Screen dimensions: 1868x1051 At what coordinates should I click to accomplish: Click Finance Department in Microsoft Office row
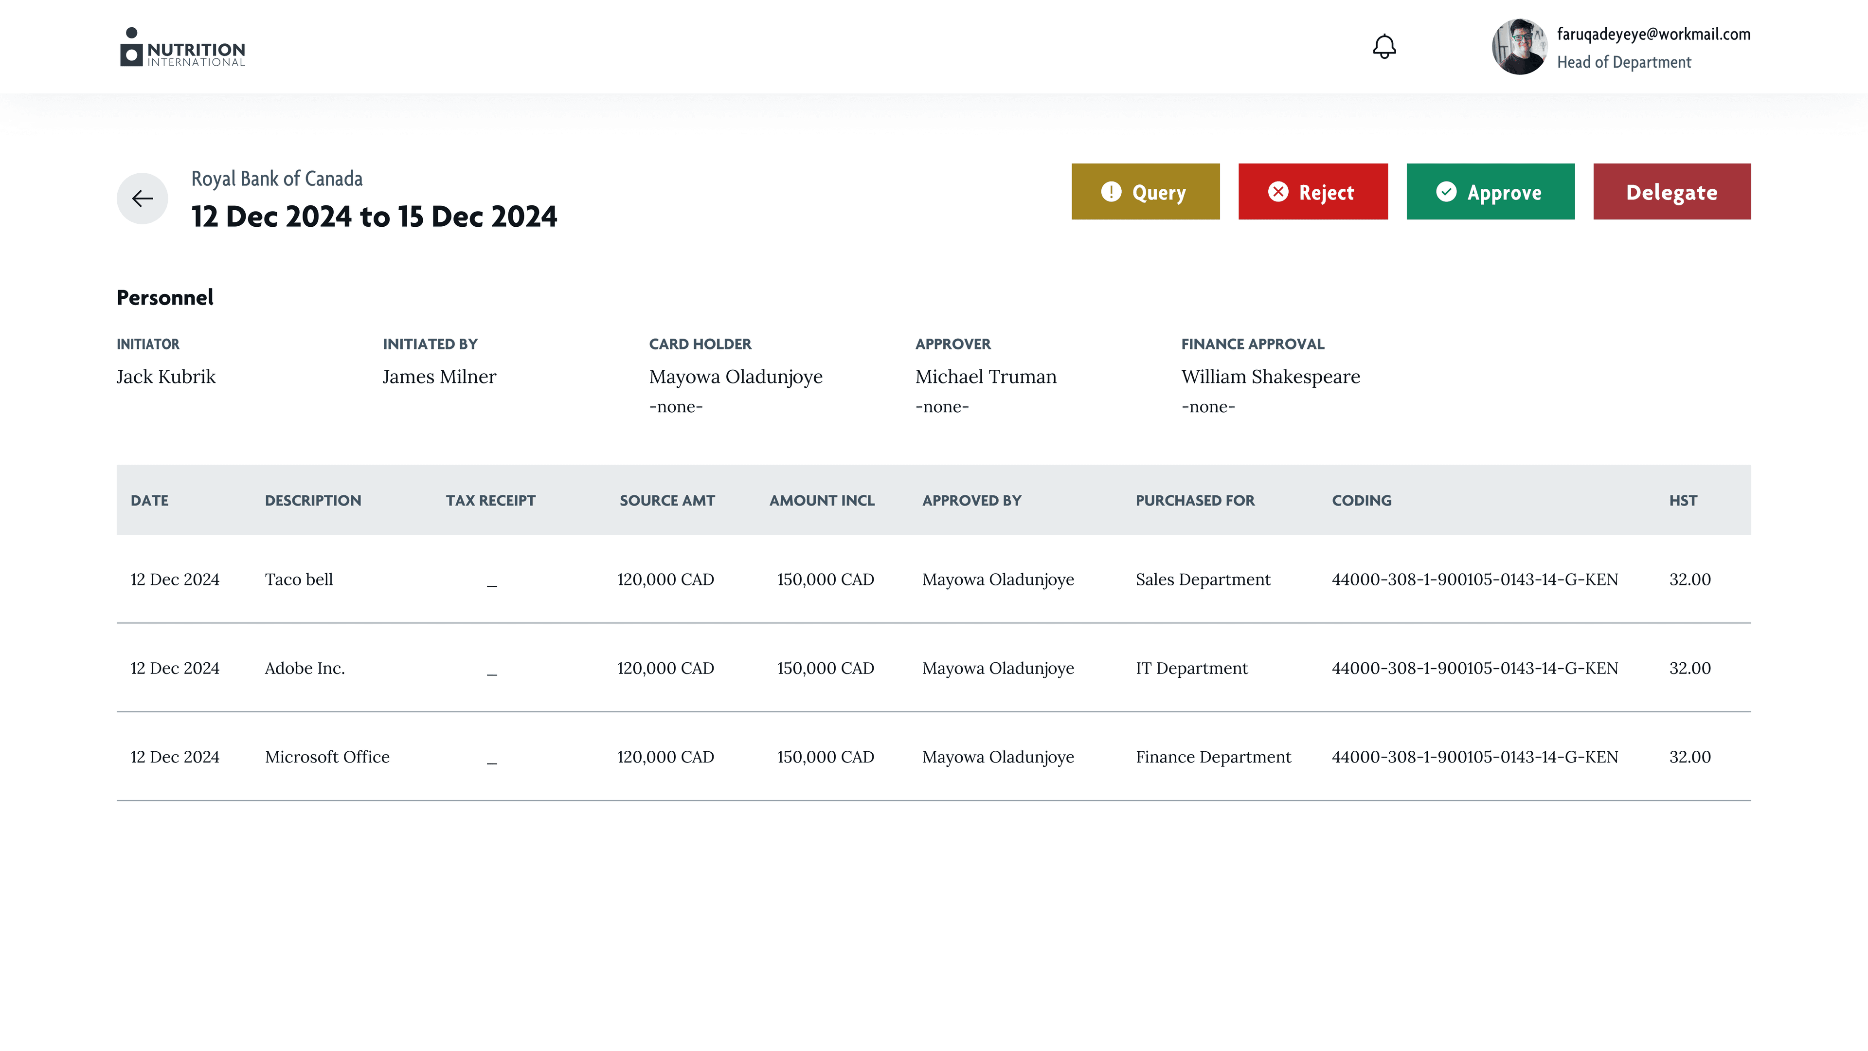pos(1213,757)
